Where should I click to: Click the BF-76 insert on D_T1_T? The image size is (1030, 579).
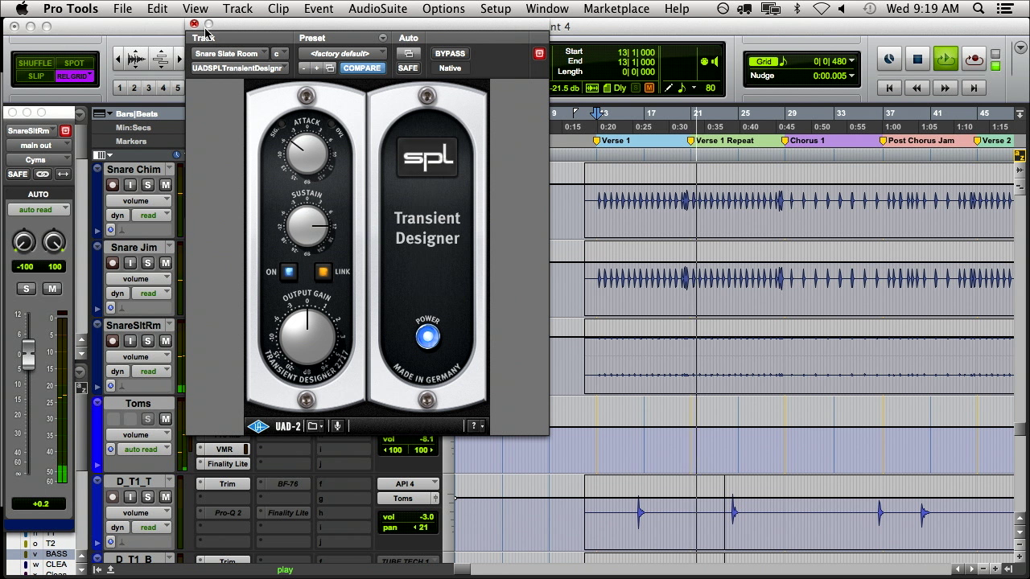point(288,484)
